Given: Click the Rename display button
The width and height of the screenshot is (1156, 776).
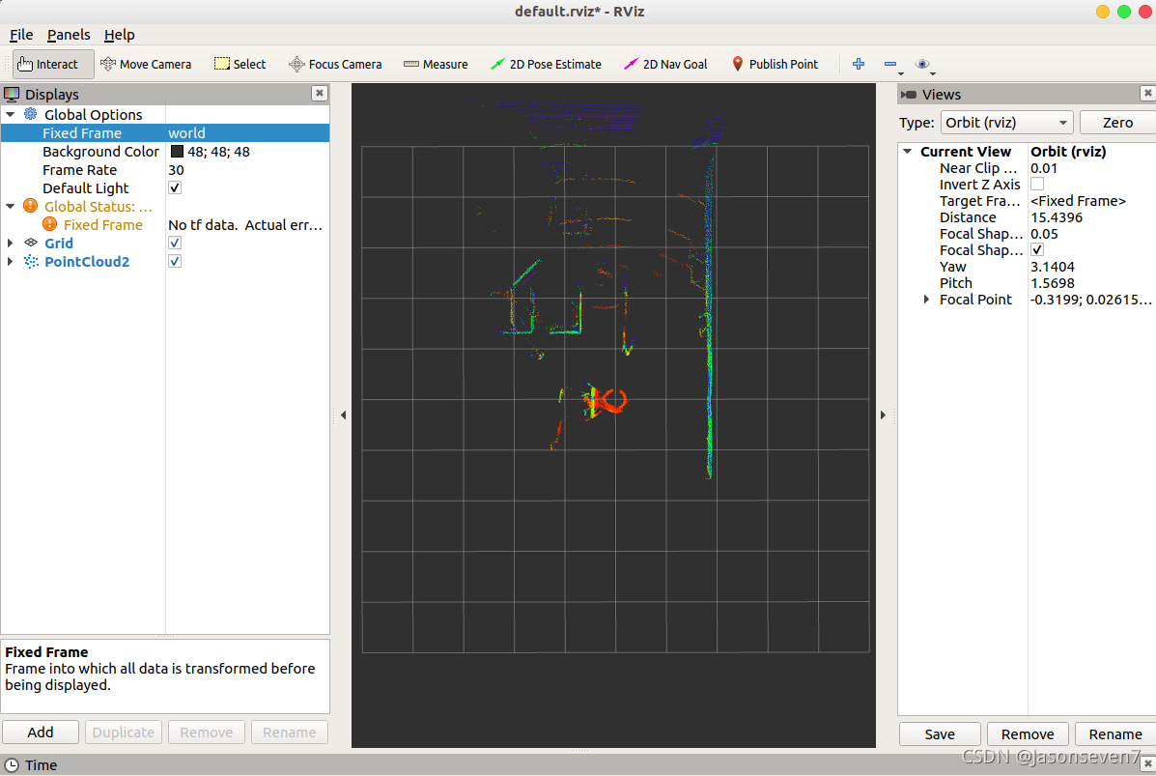Looking at the screenshot, I should [x=289, y=733].
